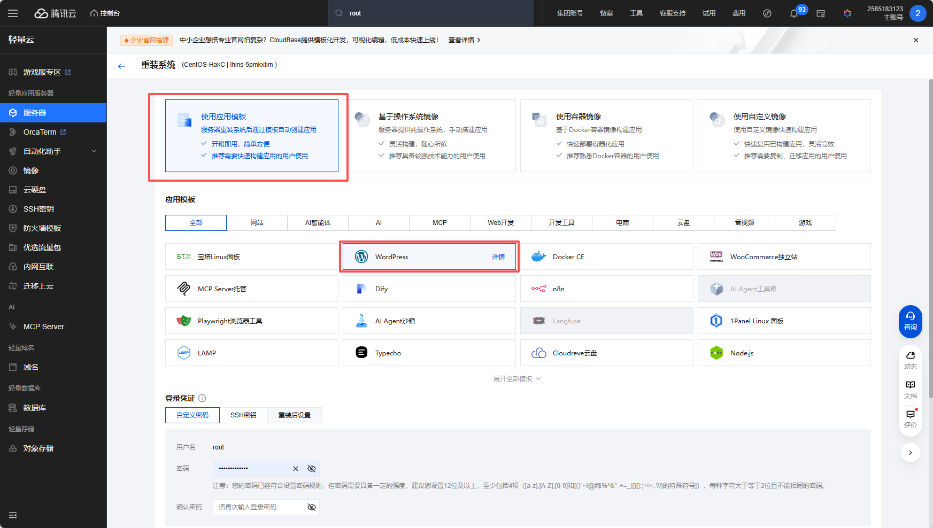
Task: Collapse the left sidebar using bottom icon
Action: click(13, 515)
